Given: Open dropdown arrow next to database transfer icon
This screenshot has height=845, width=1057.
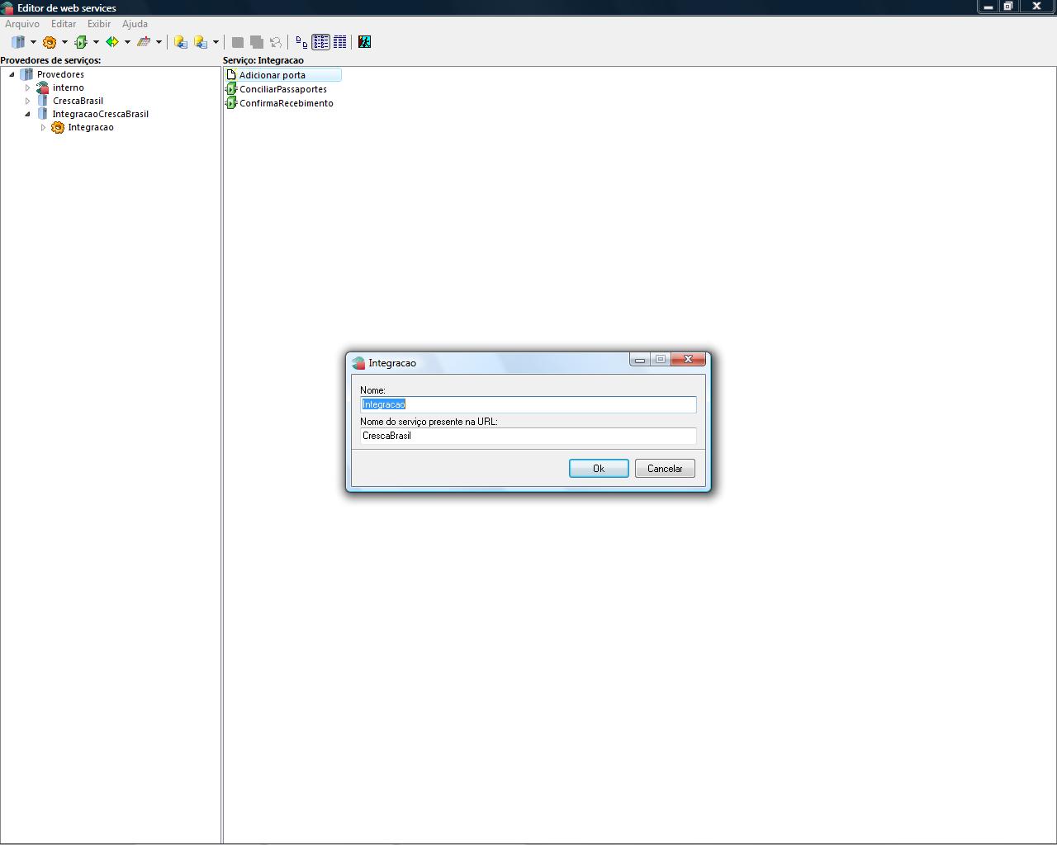Looking at the screenshot, I should tap(216, 42).
